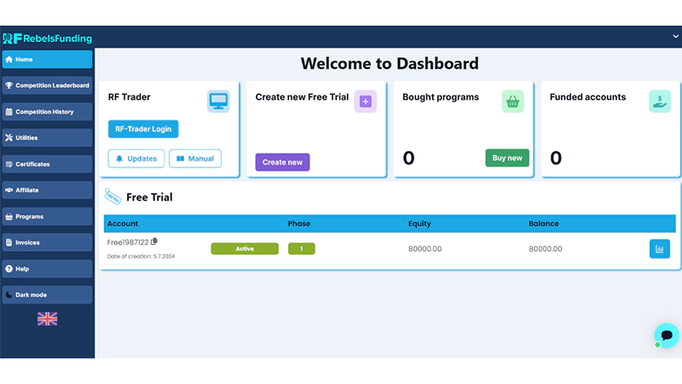The height and width of the screenshot is (384, 682).
Task: Click the purple plus icon for Free Trial
Action: [365, 102]
